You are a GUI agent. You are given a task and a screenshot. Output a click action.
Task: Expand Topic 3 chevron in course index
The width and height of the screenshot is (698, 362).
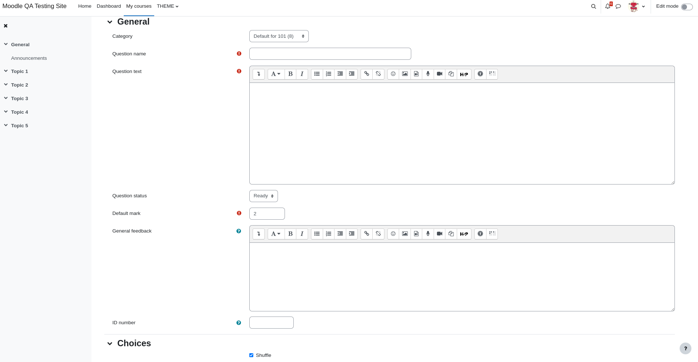(x=6, y=98)
